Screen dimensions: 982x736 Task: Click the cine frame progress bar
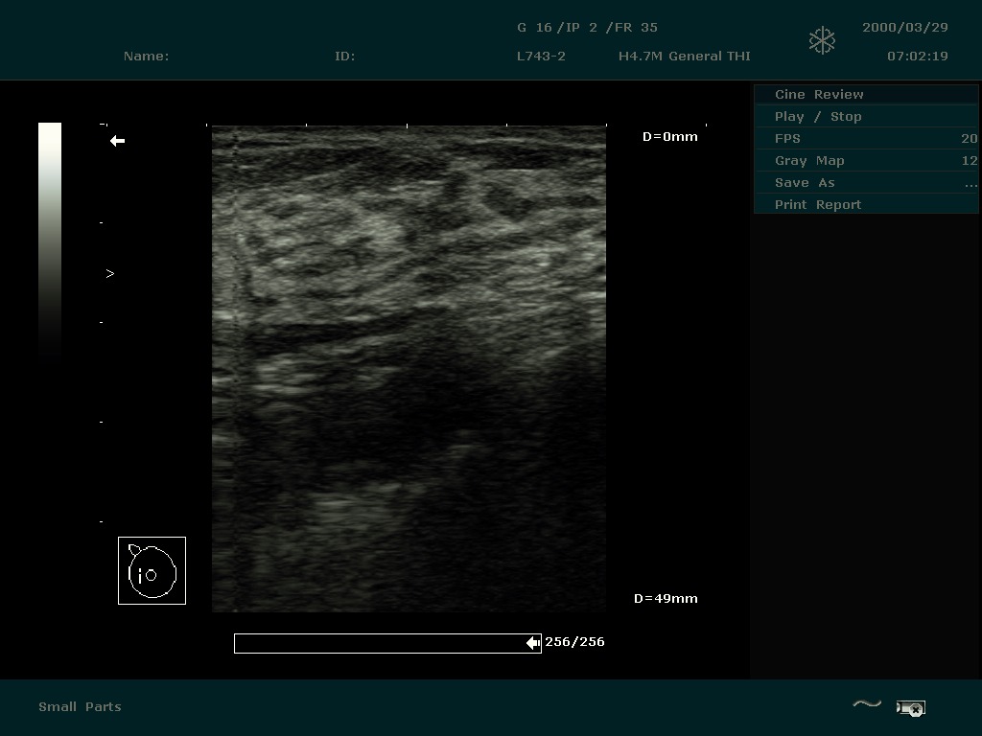(x=384, y=643)
